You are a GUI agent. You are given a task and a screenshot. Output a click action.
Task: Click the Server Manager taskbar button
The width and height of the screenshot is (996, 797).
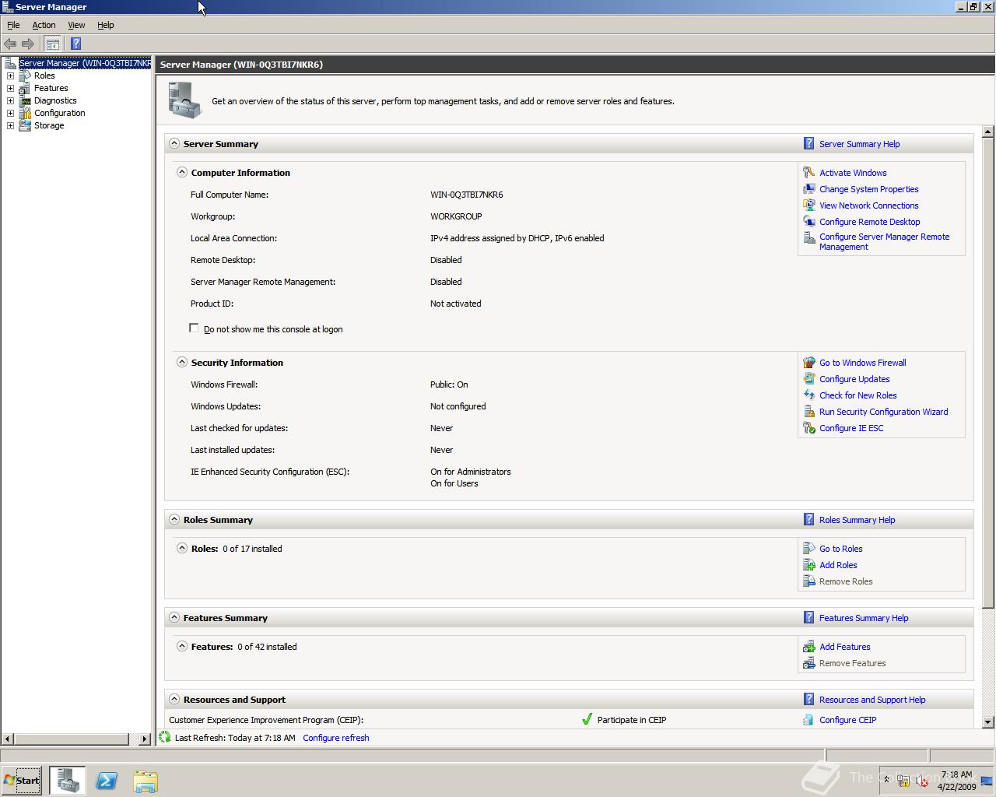click(x=68, y=780)
